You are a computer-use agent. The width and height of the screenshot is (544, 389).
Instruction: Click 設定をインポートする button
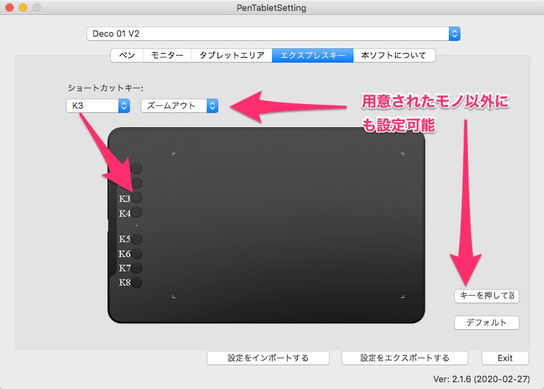coord(268,358)
